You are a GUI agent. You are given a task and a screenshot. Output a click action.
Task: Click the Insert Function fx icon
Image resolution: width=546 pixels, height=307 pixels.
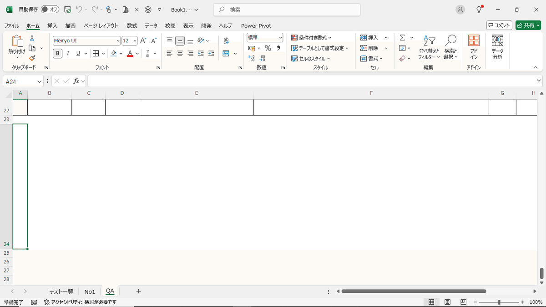[76, 81]
